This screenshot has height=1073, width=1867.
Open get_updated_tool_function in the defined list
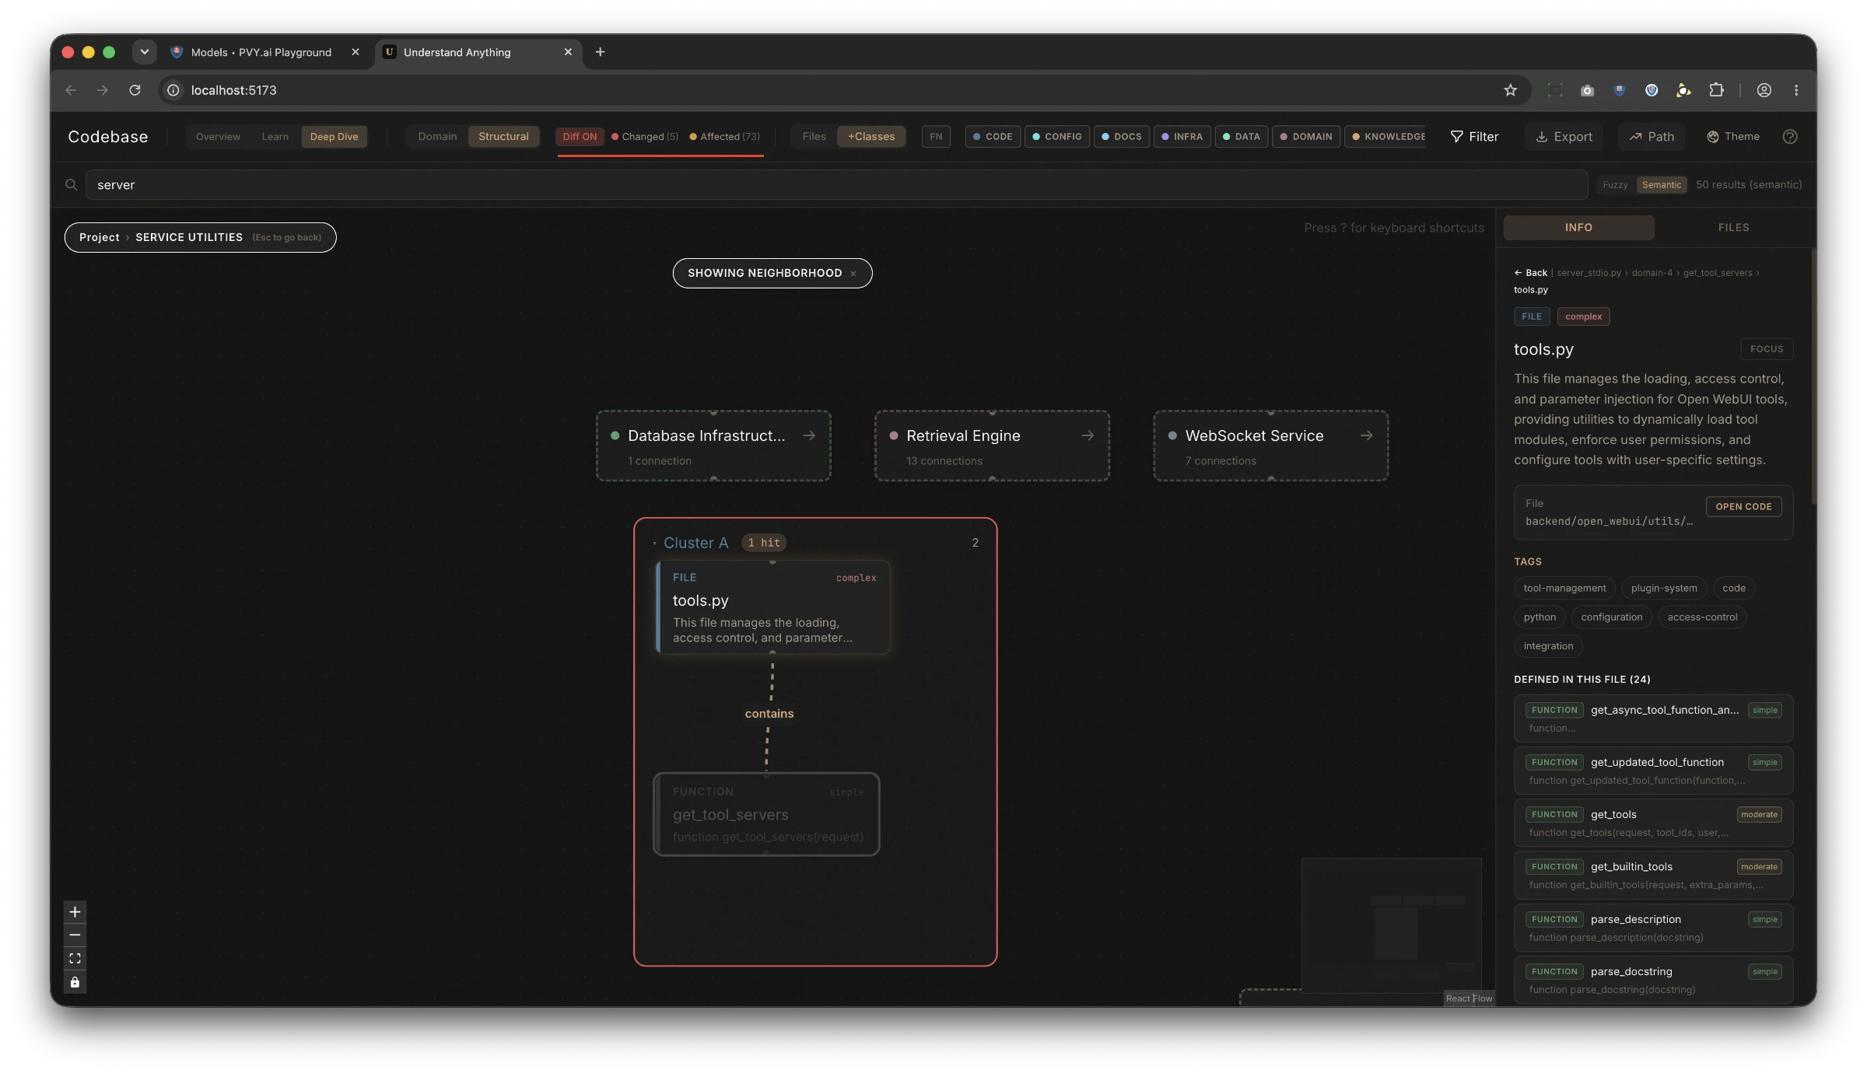[1653, 770]
